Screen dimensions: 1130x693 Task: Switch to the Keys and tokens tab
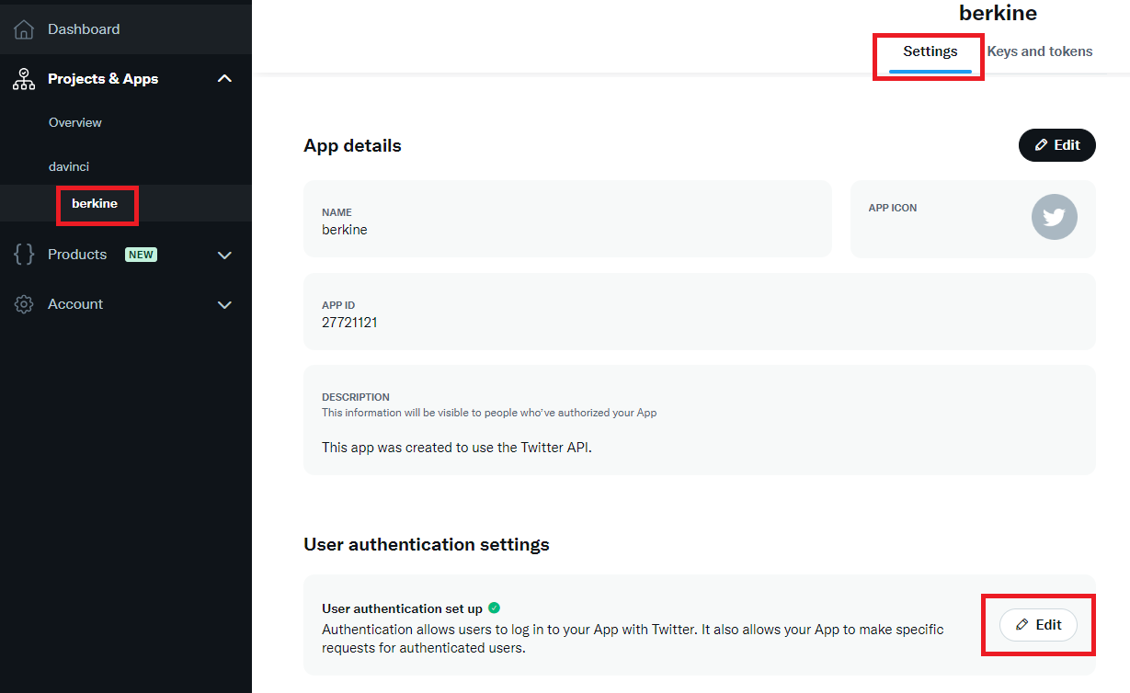tap(1040, 51)
